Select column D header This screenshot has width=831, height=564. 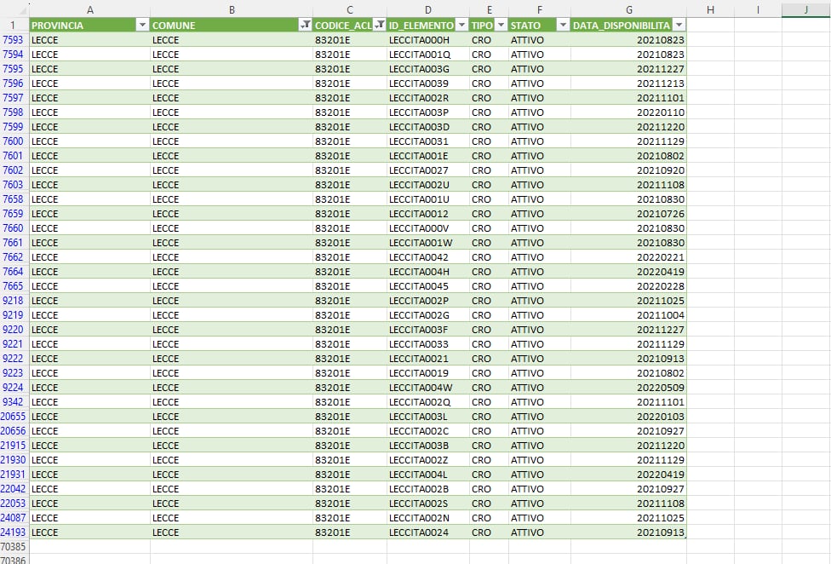coord(428,9)
